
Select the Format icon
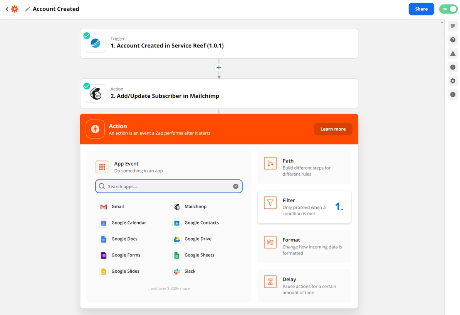point(270,242)
